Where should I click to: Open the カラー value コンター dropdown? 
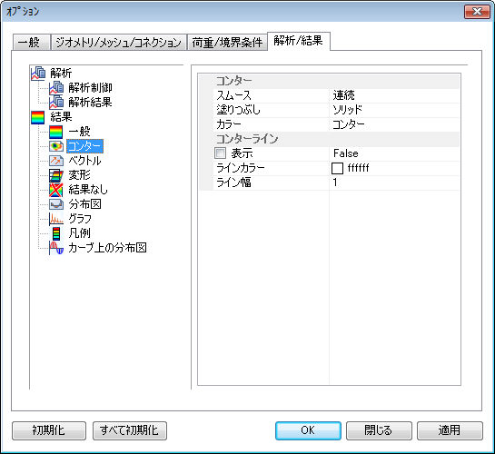click(x=394, y=124)
